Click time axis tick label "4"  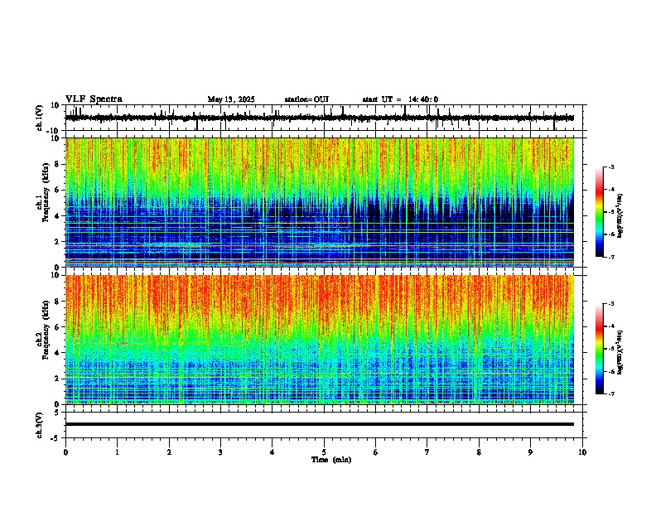pyautogui.click(x=273, y=452)
